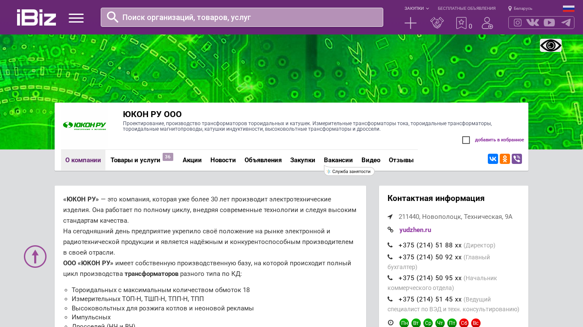Open БЕСПЛАТНЫЕ ОБЪЯВЛЕНИЯ link
The height and width of the screenshot is (327, 583).
[x=466, y=9]
